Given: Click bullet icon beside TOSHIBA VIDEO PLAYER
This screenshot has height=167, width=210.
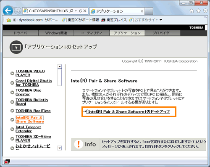Looking at the screenshot, I should tap(12, 73).
